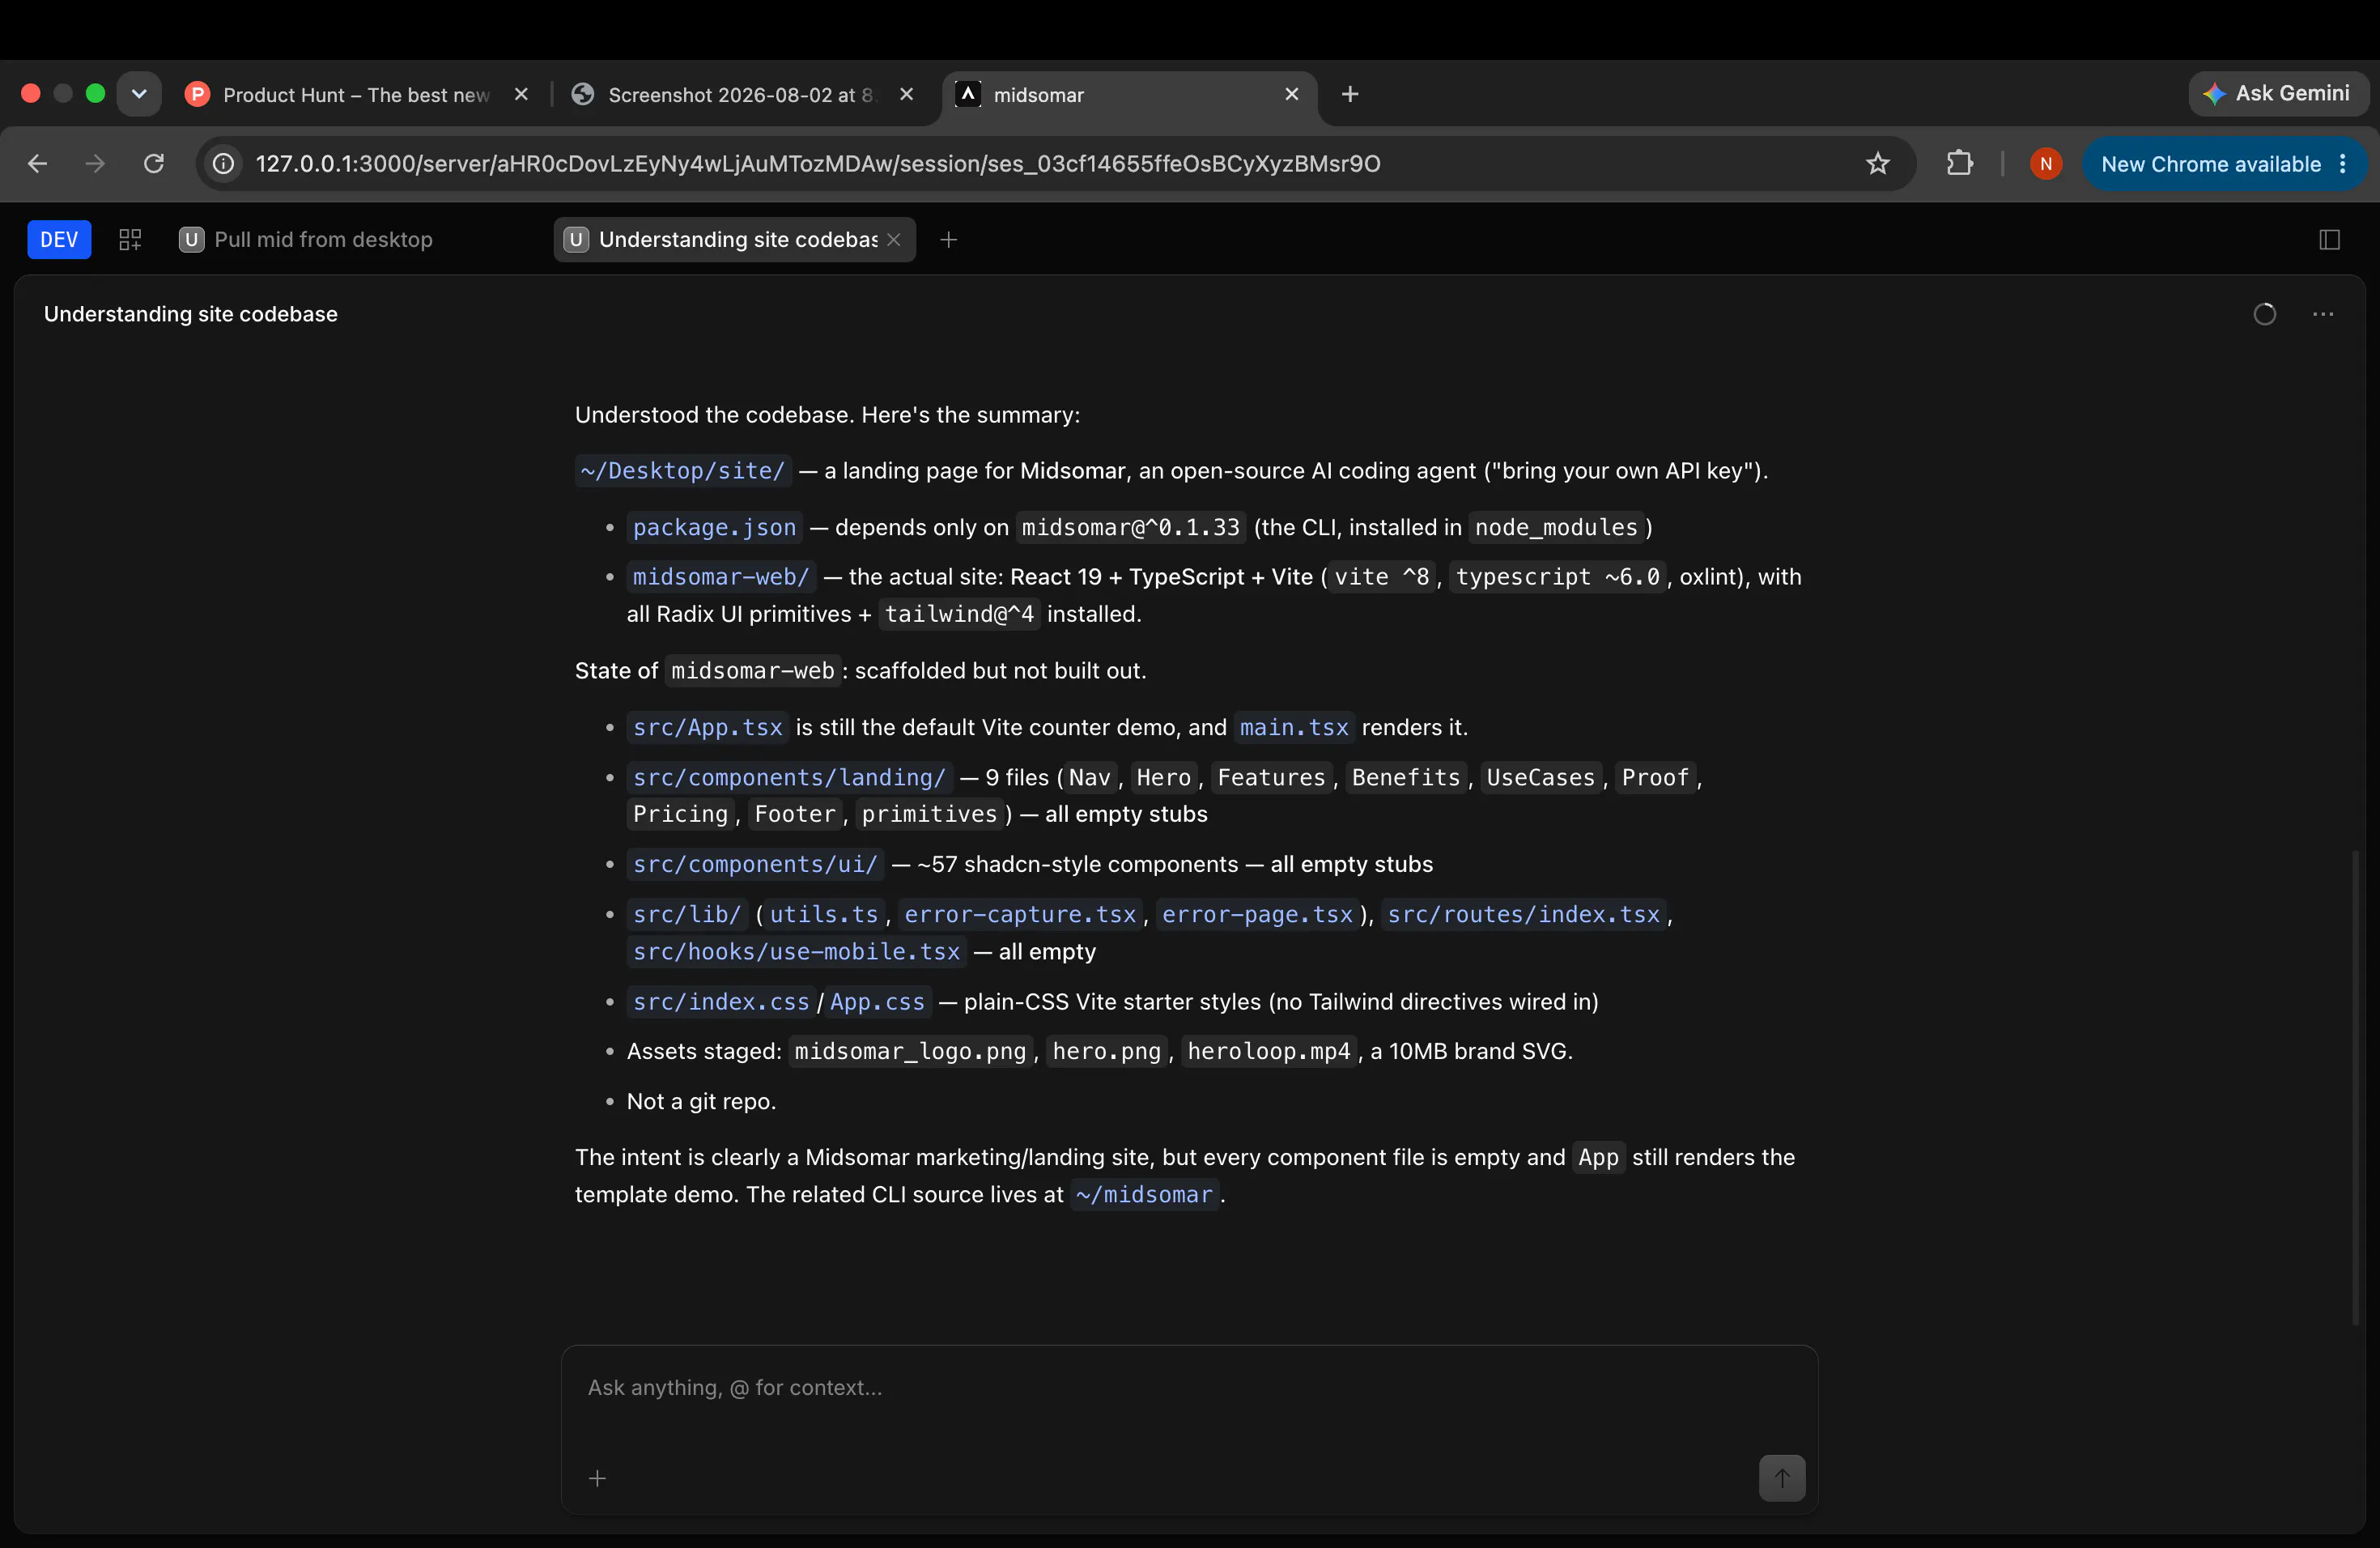The image size is (2380, 1548).
Task: Click the node_modules code text
Action: pyautogui.click(x=1556, y=527)
